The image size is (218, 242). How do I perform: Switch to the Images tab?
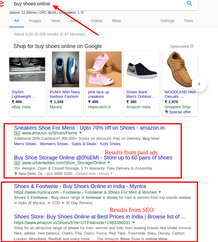(x=35, y=21)
